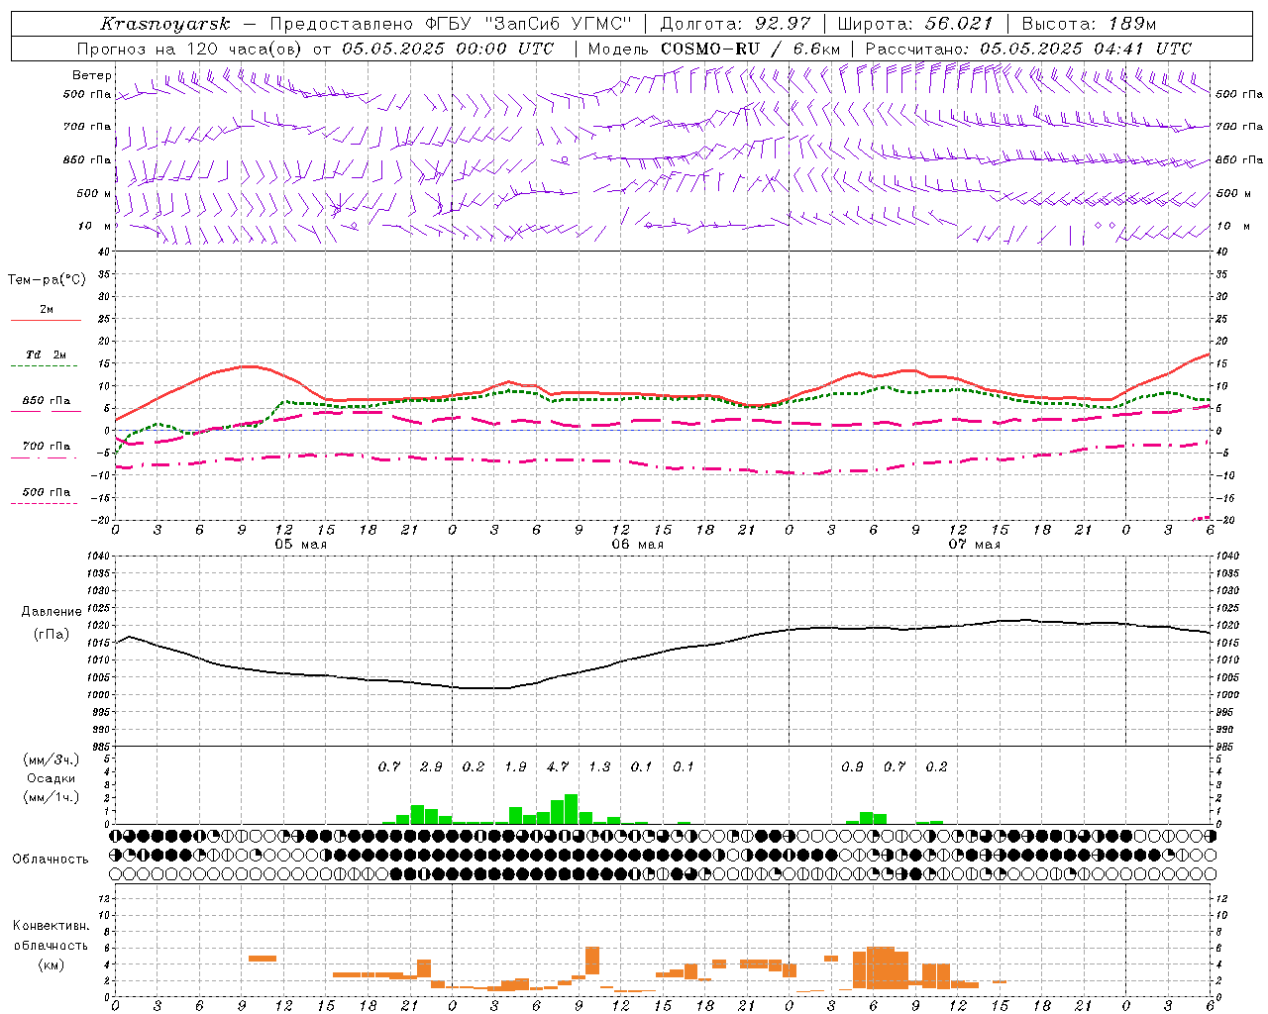Click the '(мм/1ч.)' precipitation unit label
Viewport: 1268px width, 1014px height.
click(51, 797)
